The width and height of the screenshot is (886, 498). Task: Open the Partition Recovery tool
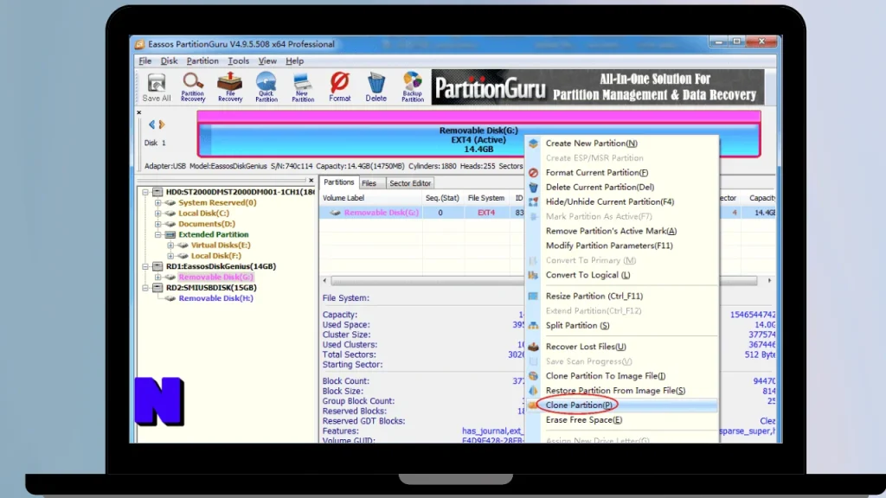(193, 87)
